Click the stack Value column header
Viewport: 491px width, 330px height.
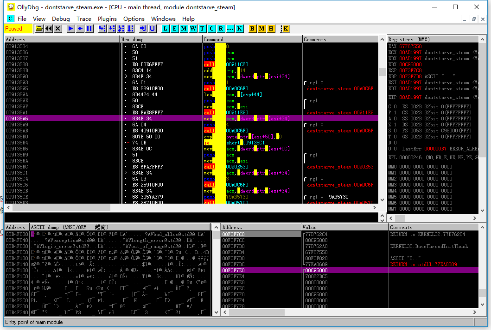[344, 227]
